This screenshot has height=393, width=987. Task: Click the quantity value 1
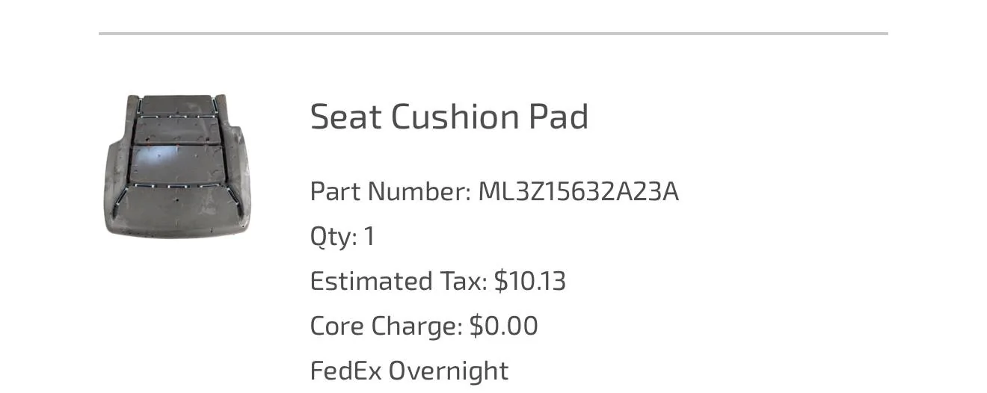coord(369,237)
